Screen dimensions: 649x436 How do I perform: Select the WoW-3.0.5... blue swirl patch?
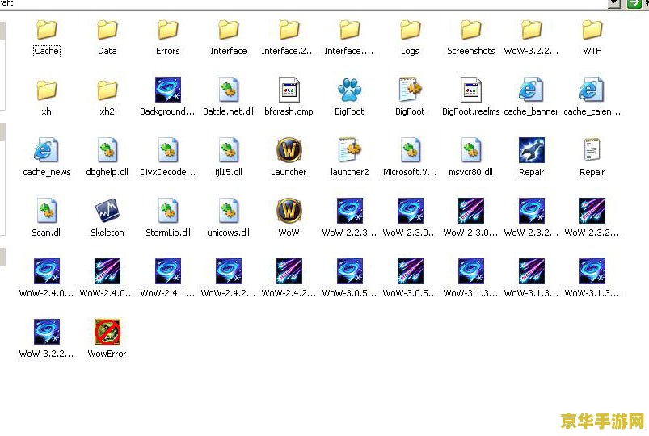(350, 271)
